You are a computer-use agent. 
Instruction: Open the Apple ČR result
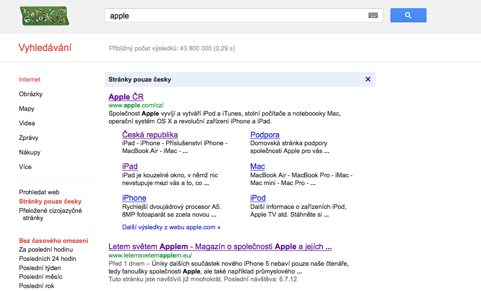126,97
